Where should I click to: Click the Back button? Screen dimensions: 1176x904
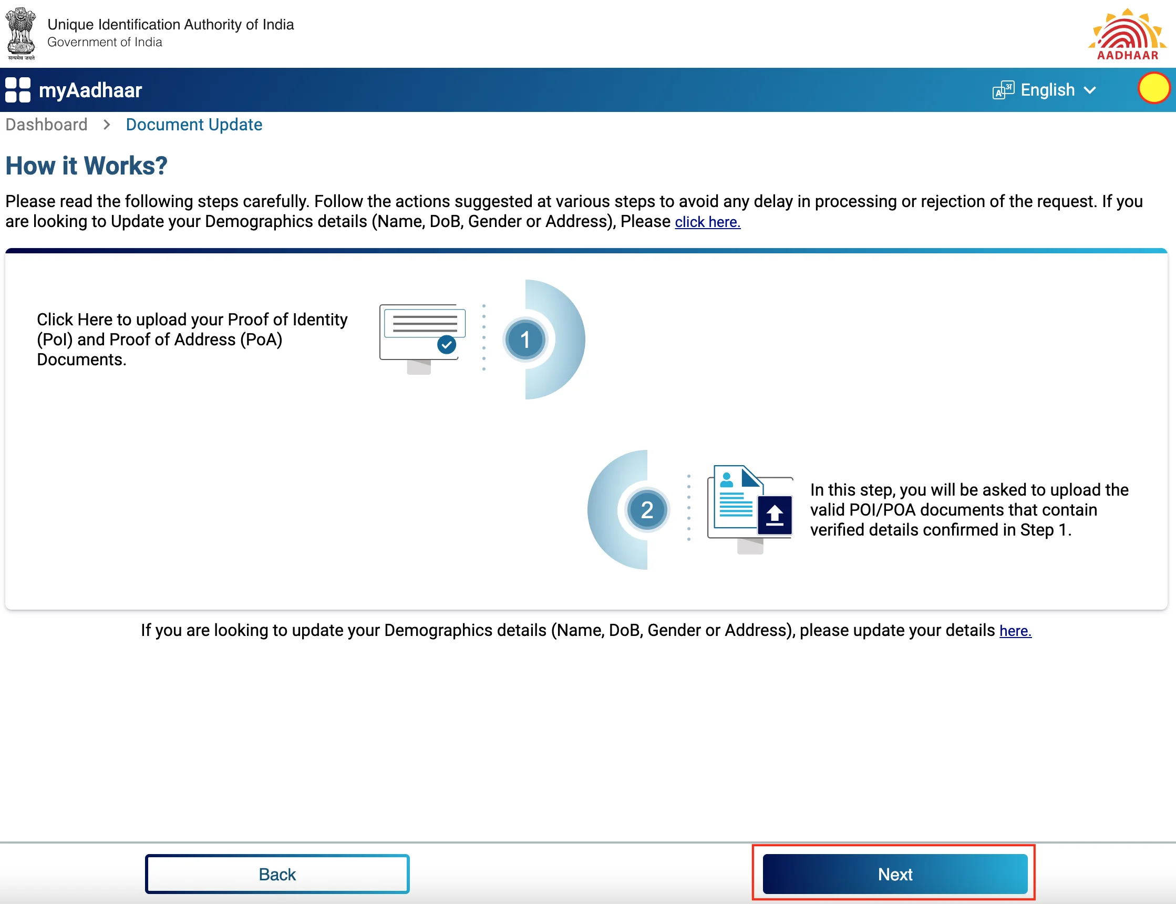pos(277,874)
